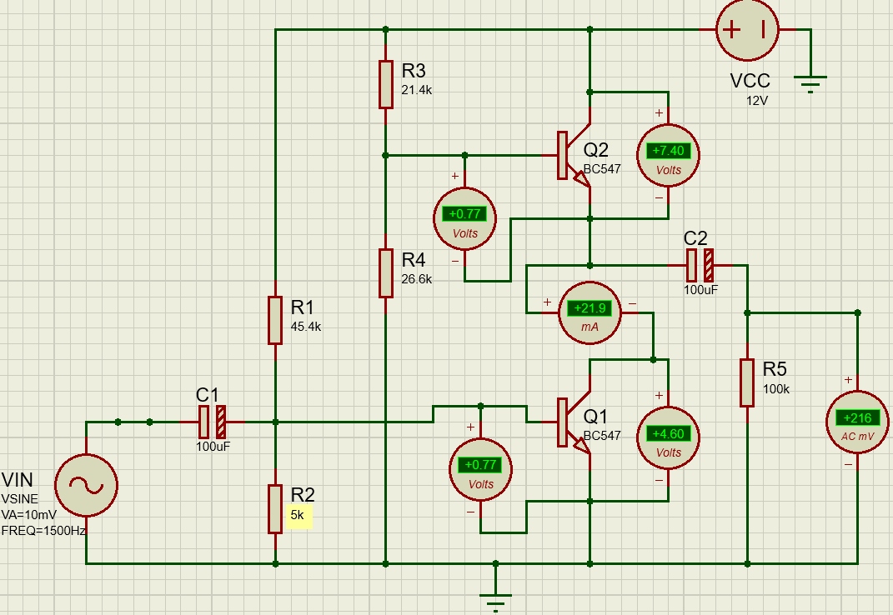
Task: Click the junction dot at the R3–R4 midpoint
Action: point(385,155)
